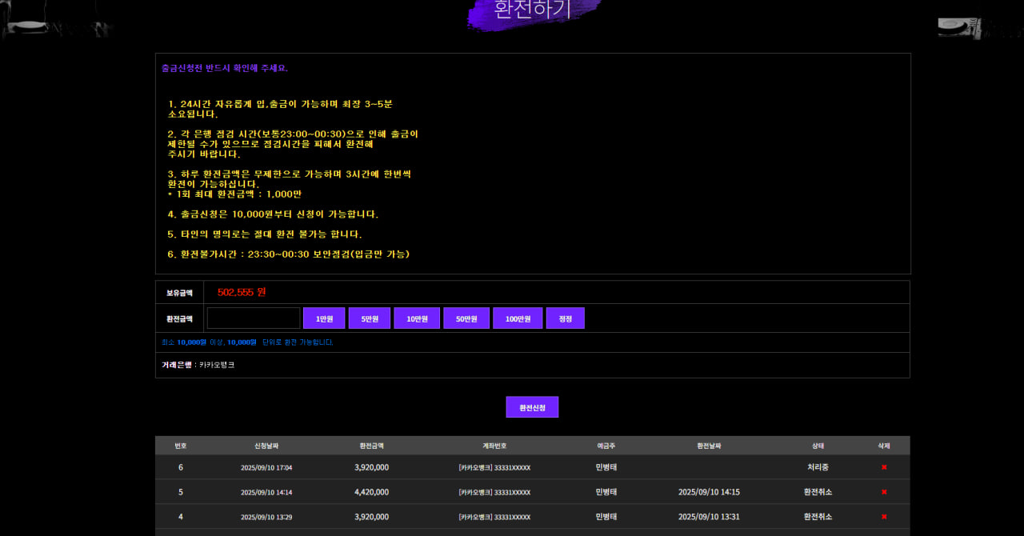Click the 번호 column header
The height and width of the screenshot is (536, 1024).
click(x=181, y=446)
